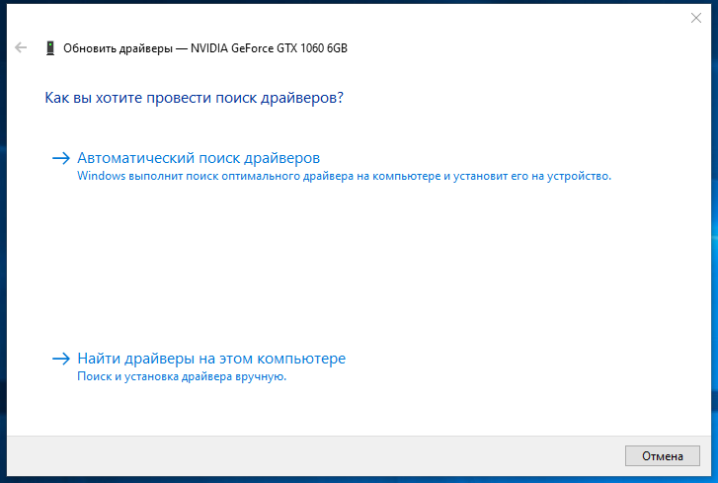
Task: Go back using the left arrow
Action: coord(21,47)
